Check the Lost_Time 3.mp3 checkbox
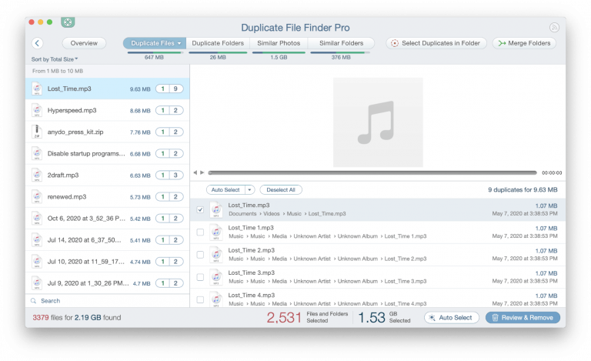Viewport: 591px width, 361px height. [x=200, y=277]
